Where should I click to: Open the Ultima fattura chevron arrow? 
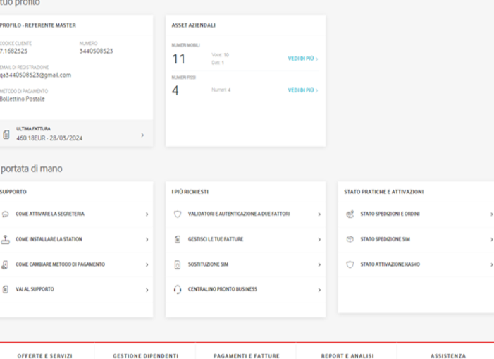click(x=142, y=135)
